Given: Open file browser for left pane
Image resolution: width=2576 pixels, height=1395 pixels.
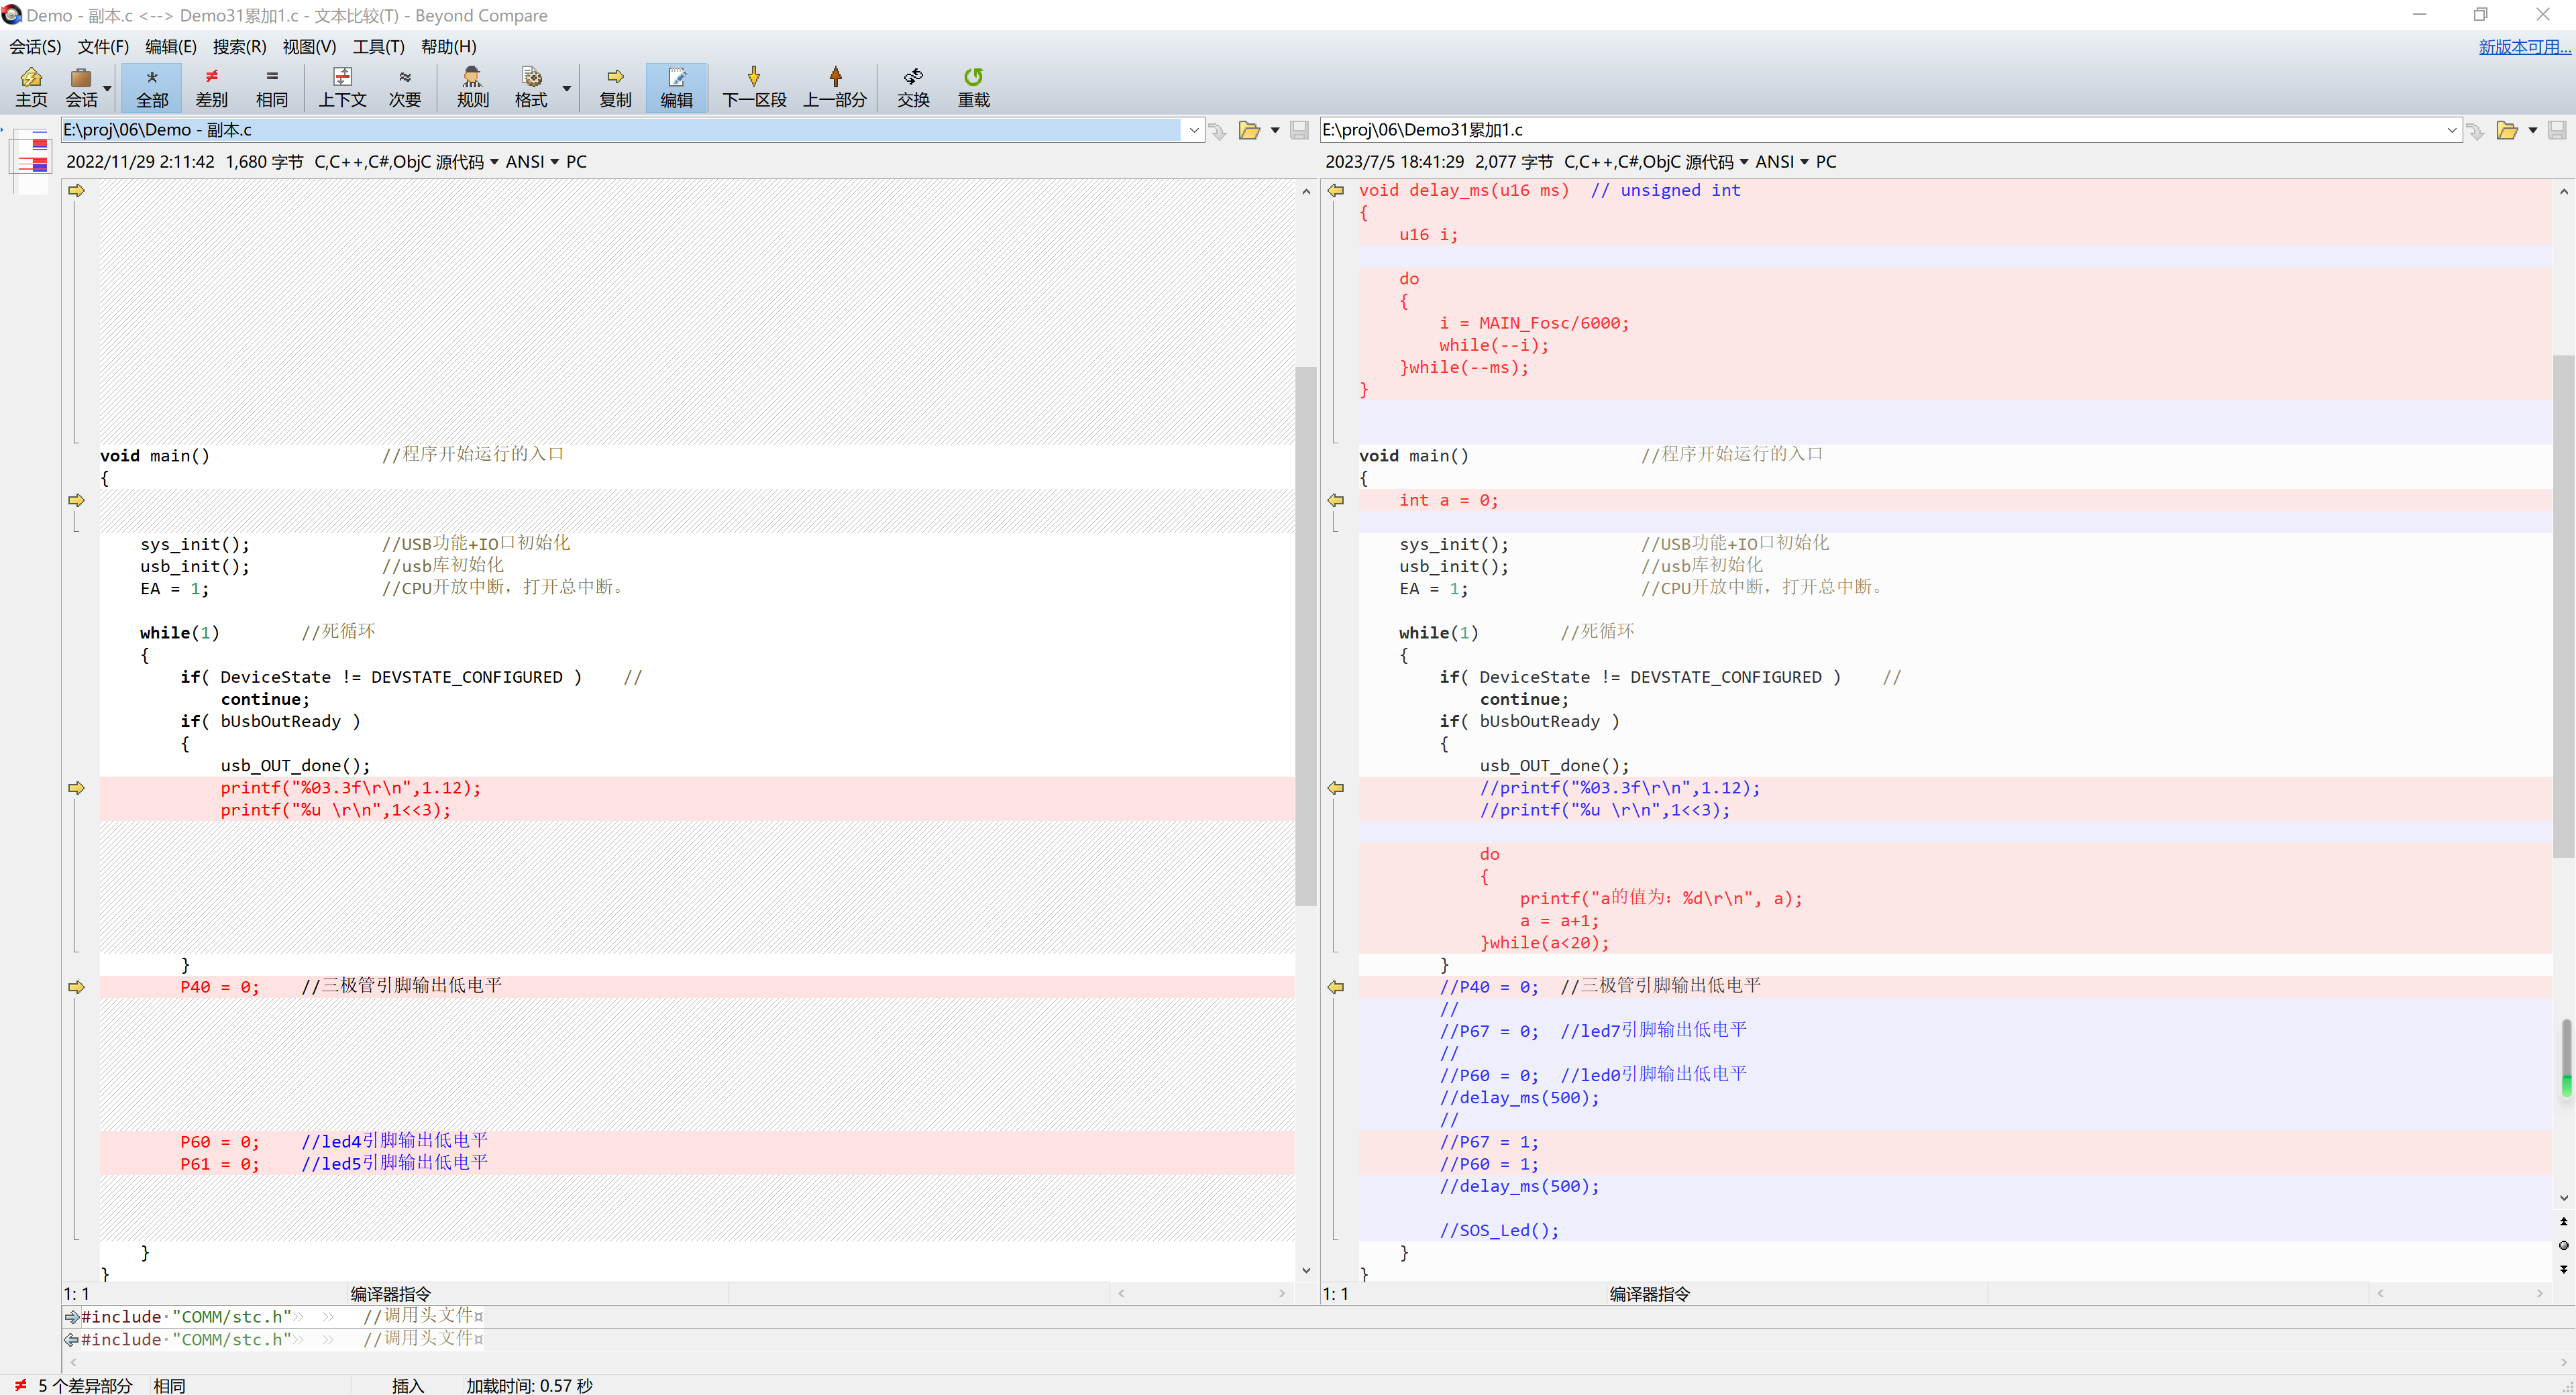Looking at the screenshot, I should click(x=1249, y=130).
